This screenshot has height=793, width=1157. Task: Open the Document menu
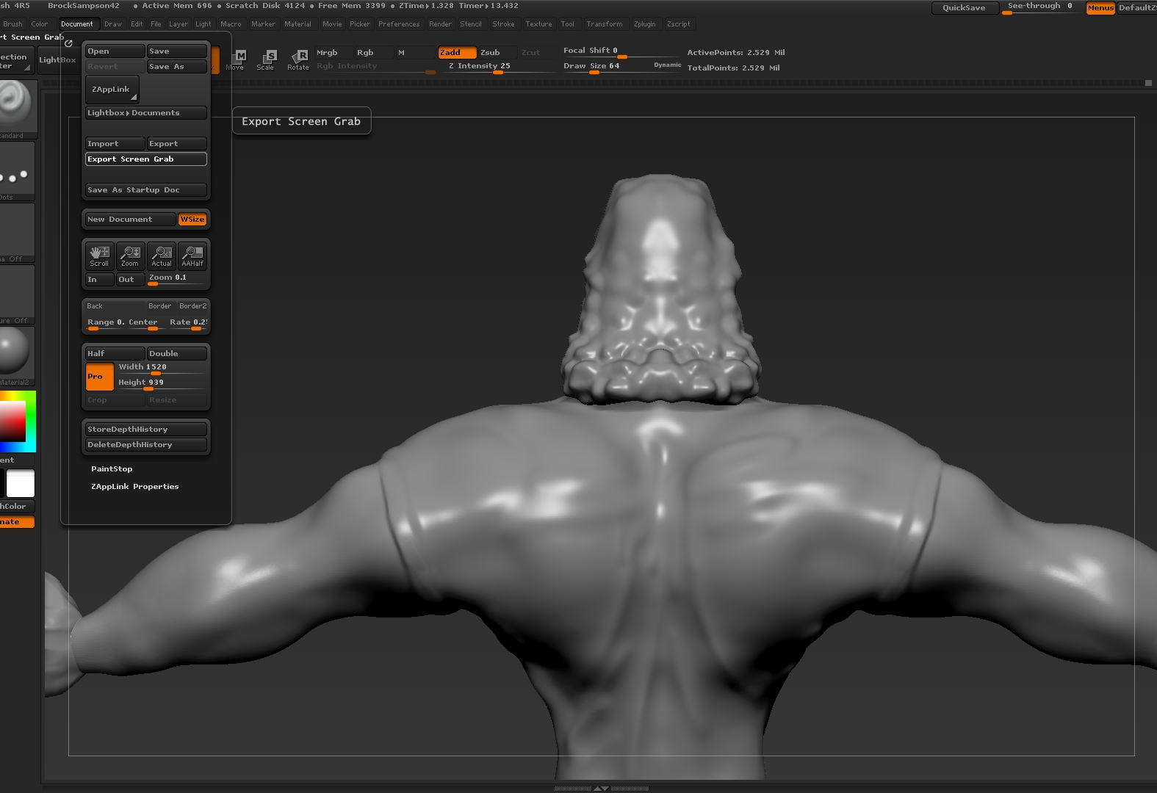point(77,24)
